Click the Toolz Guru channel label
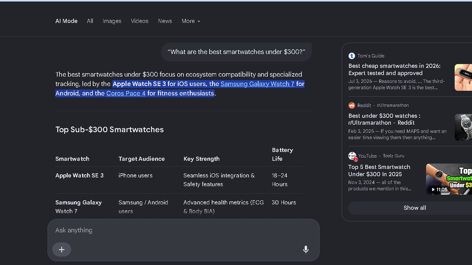The image size is (472, 265). point(393,156)
